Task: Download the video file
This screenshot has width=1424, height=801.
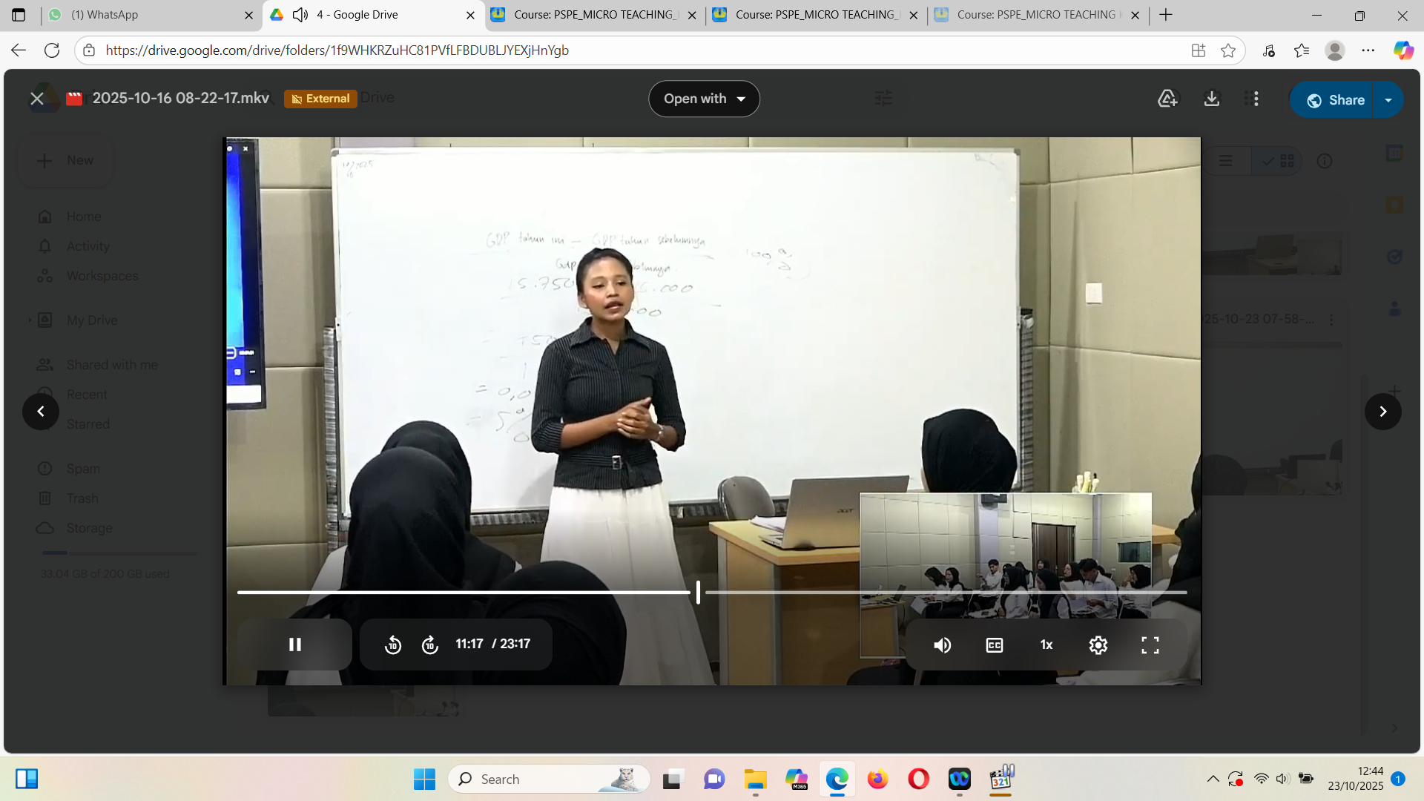Action: coord(1211,99)
